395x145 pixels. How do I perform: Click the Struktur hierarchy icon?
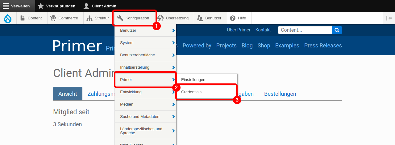click(89, 18)
